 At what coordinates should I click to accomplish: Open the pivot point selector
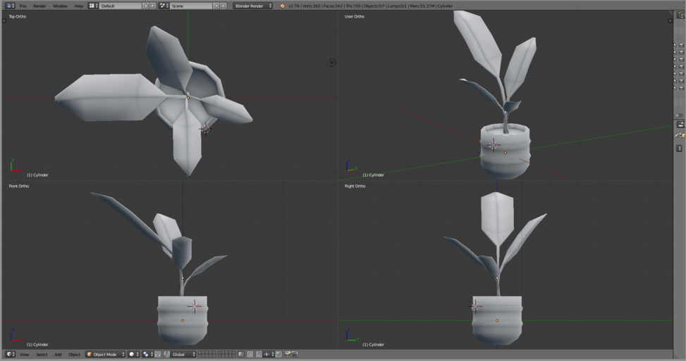point(147,354)
